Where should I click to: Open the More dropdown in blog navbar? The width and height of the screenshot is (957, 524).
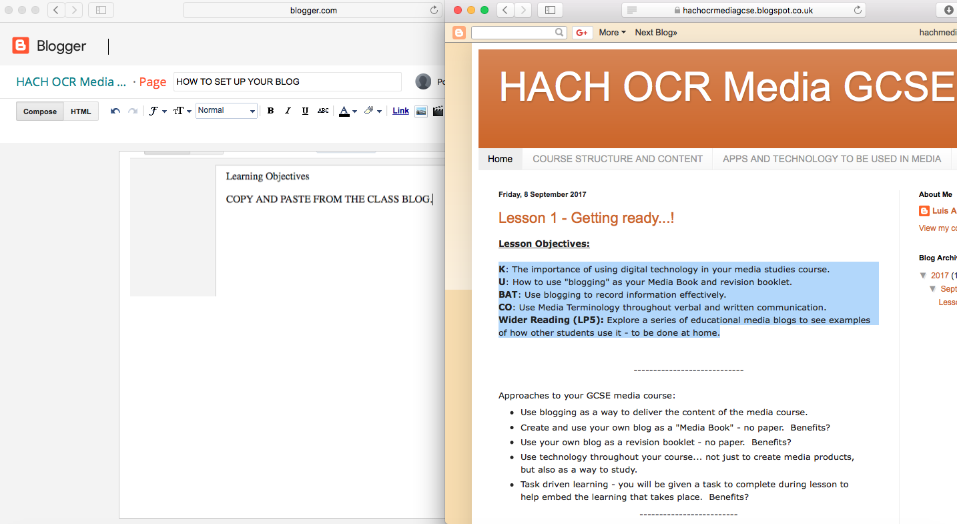[x=612, y=33]
